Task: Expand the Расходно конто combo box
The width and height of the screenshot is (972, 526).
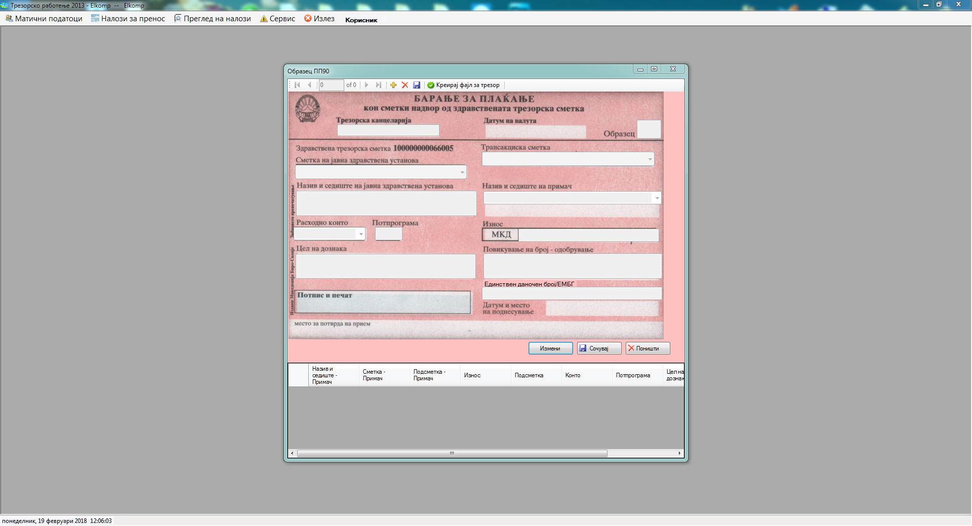Action: click(360, 234)
